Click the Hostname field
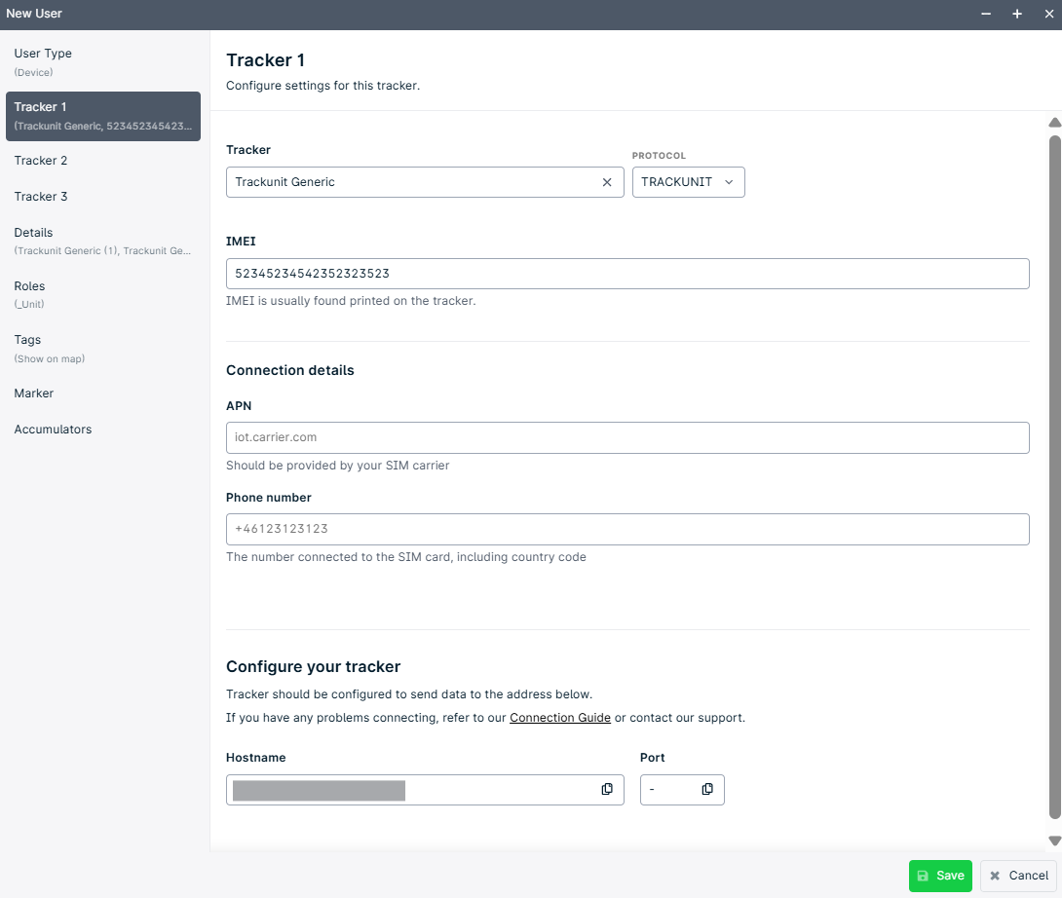The width and height of the screenshot is (1062, 898). coord(425,790)
